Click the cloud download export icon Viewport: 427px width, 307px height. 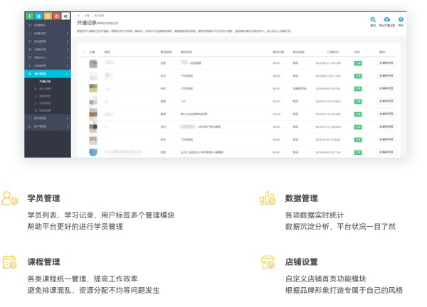(386, 19)
